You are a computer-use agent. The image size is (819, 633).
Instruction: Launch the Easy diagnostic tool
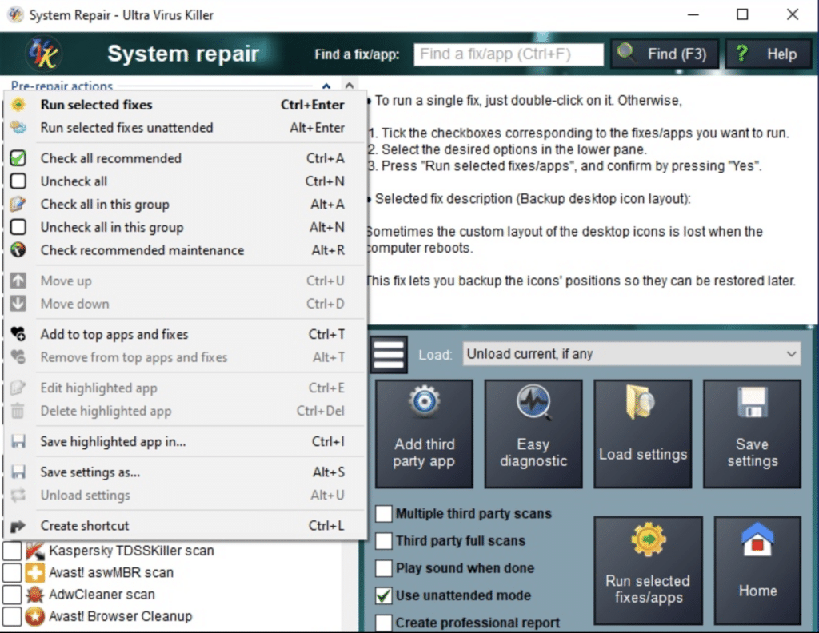click(533, 433)
